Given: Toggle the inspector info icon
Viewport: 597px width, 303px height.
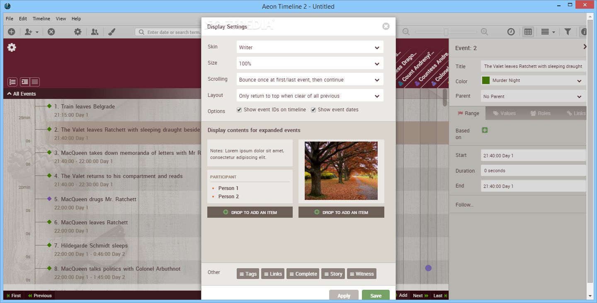Looking at the screenshot, I should point(583,32).
